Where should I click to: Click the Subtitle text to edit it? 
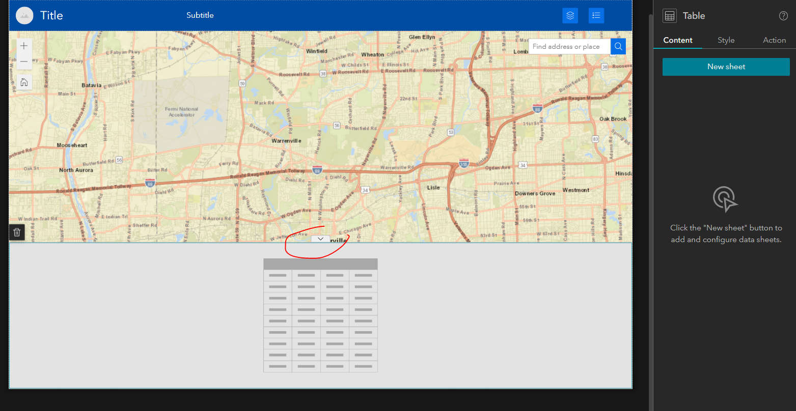(x=200, y=15)
